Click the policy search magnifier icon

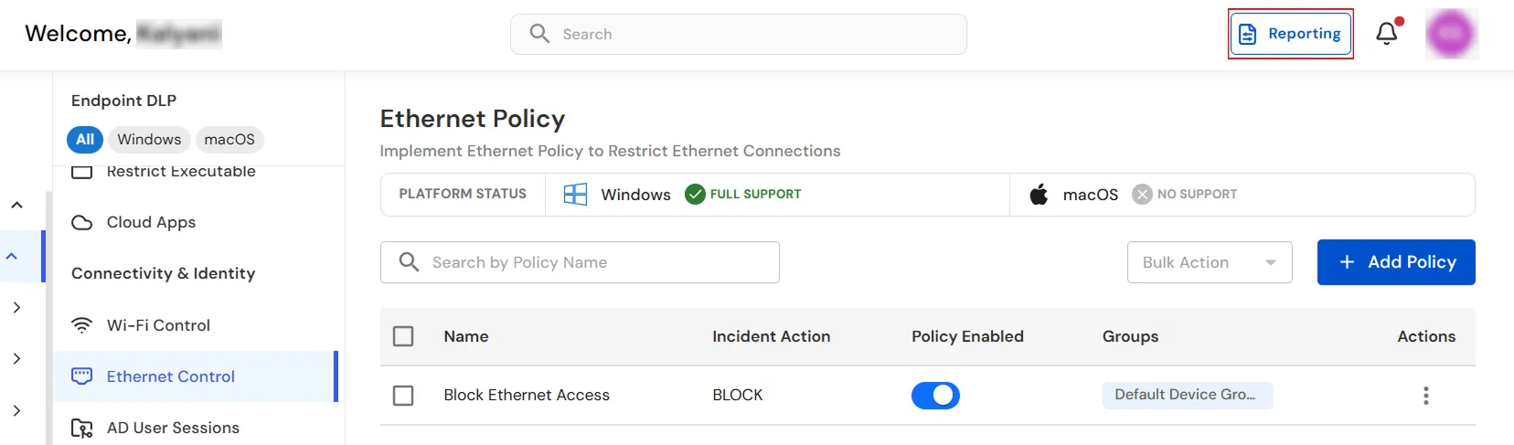409,262
